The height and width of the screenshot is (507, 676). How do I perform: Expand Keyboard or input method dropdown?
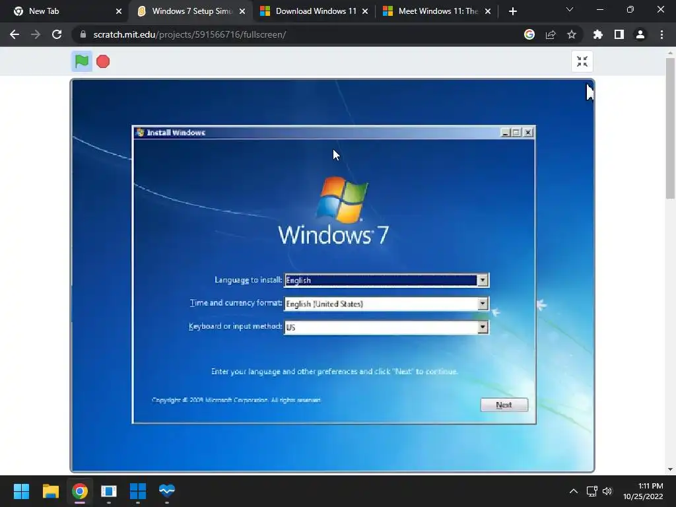(x=483, y=327)
